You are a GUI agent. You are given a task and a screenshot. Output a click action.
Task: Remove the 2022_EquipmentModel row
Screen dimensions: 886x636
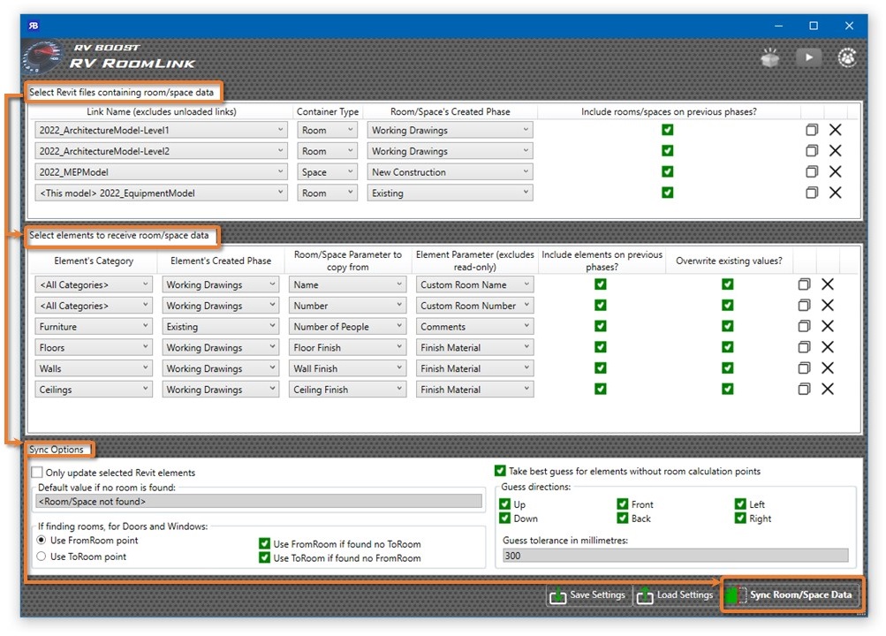835,193
